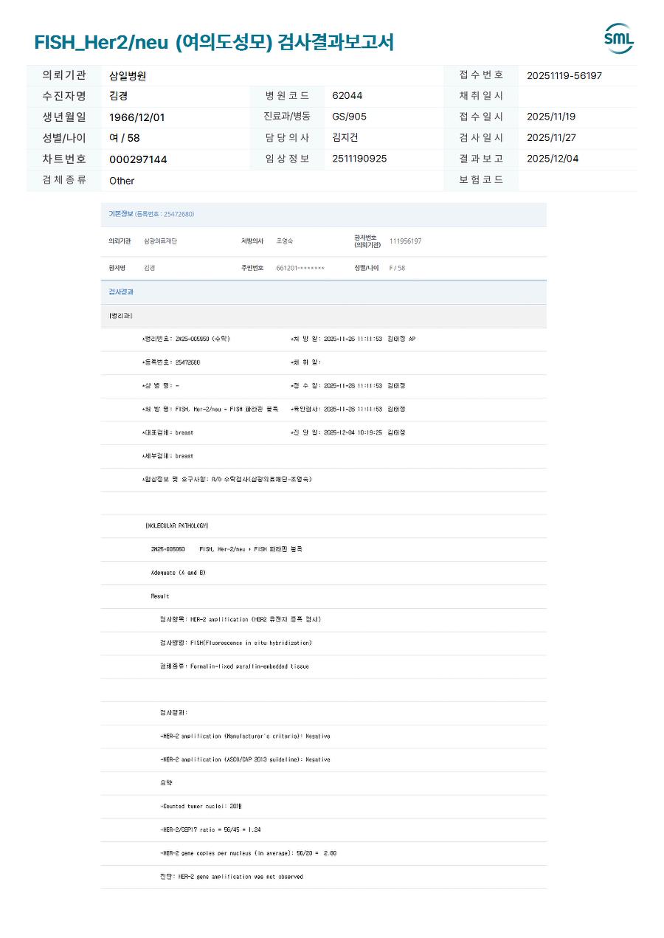Click the '[MOLECULAR PATHOLOGY]' heading

pos(177,526)
